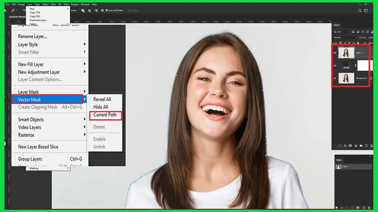The width and height of the screenshot is (378, 212).
Task: Filter layers by type layer icon
Action: pyautogui.click(x=362, y=32)
